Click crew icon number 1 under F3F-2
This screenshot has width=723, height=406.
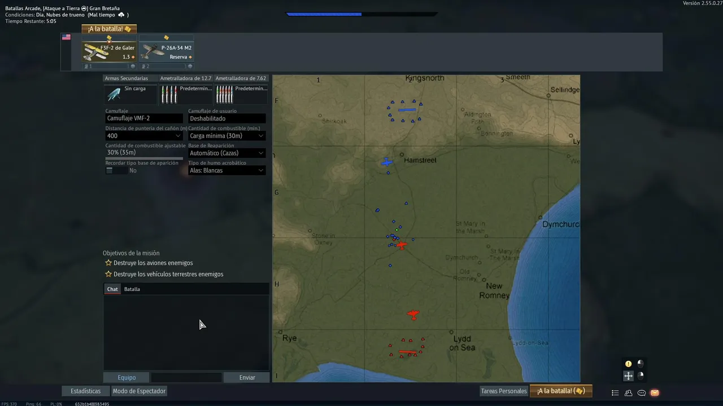point(88,67)
